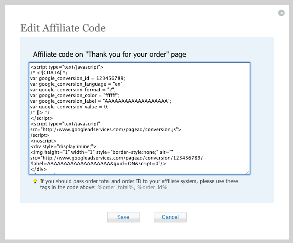Image resolution: width=293 pixels, height=243 pixels.
Task: Click the textarea resize grip corner
Action: click(x=248, y=172)
